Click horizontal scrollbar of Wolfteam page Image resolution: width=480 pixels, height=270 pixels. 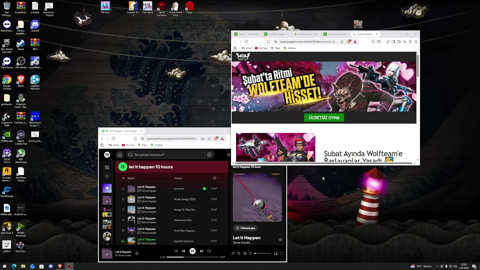coord(324,163)
